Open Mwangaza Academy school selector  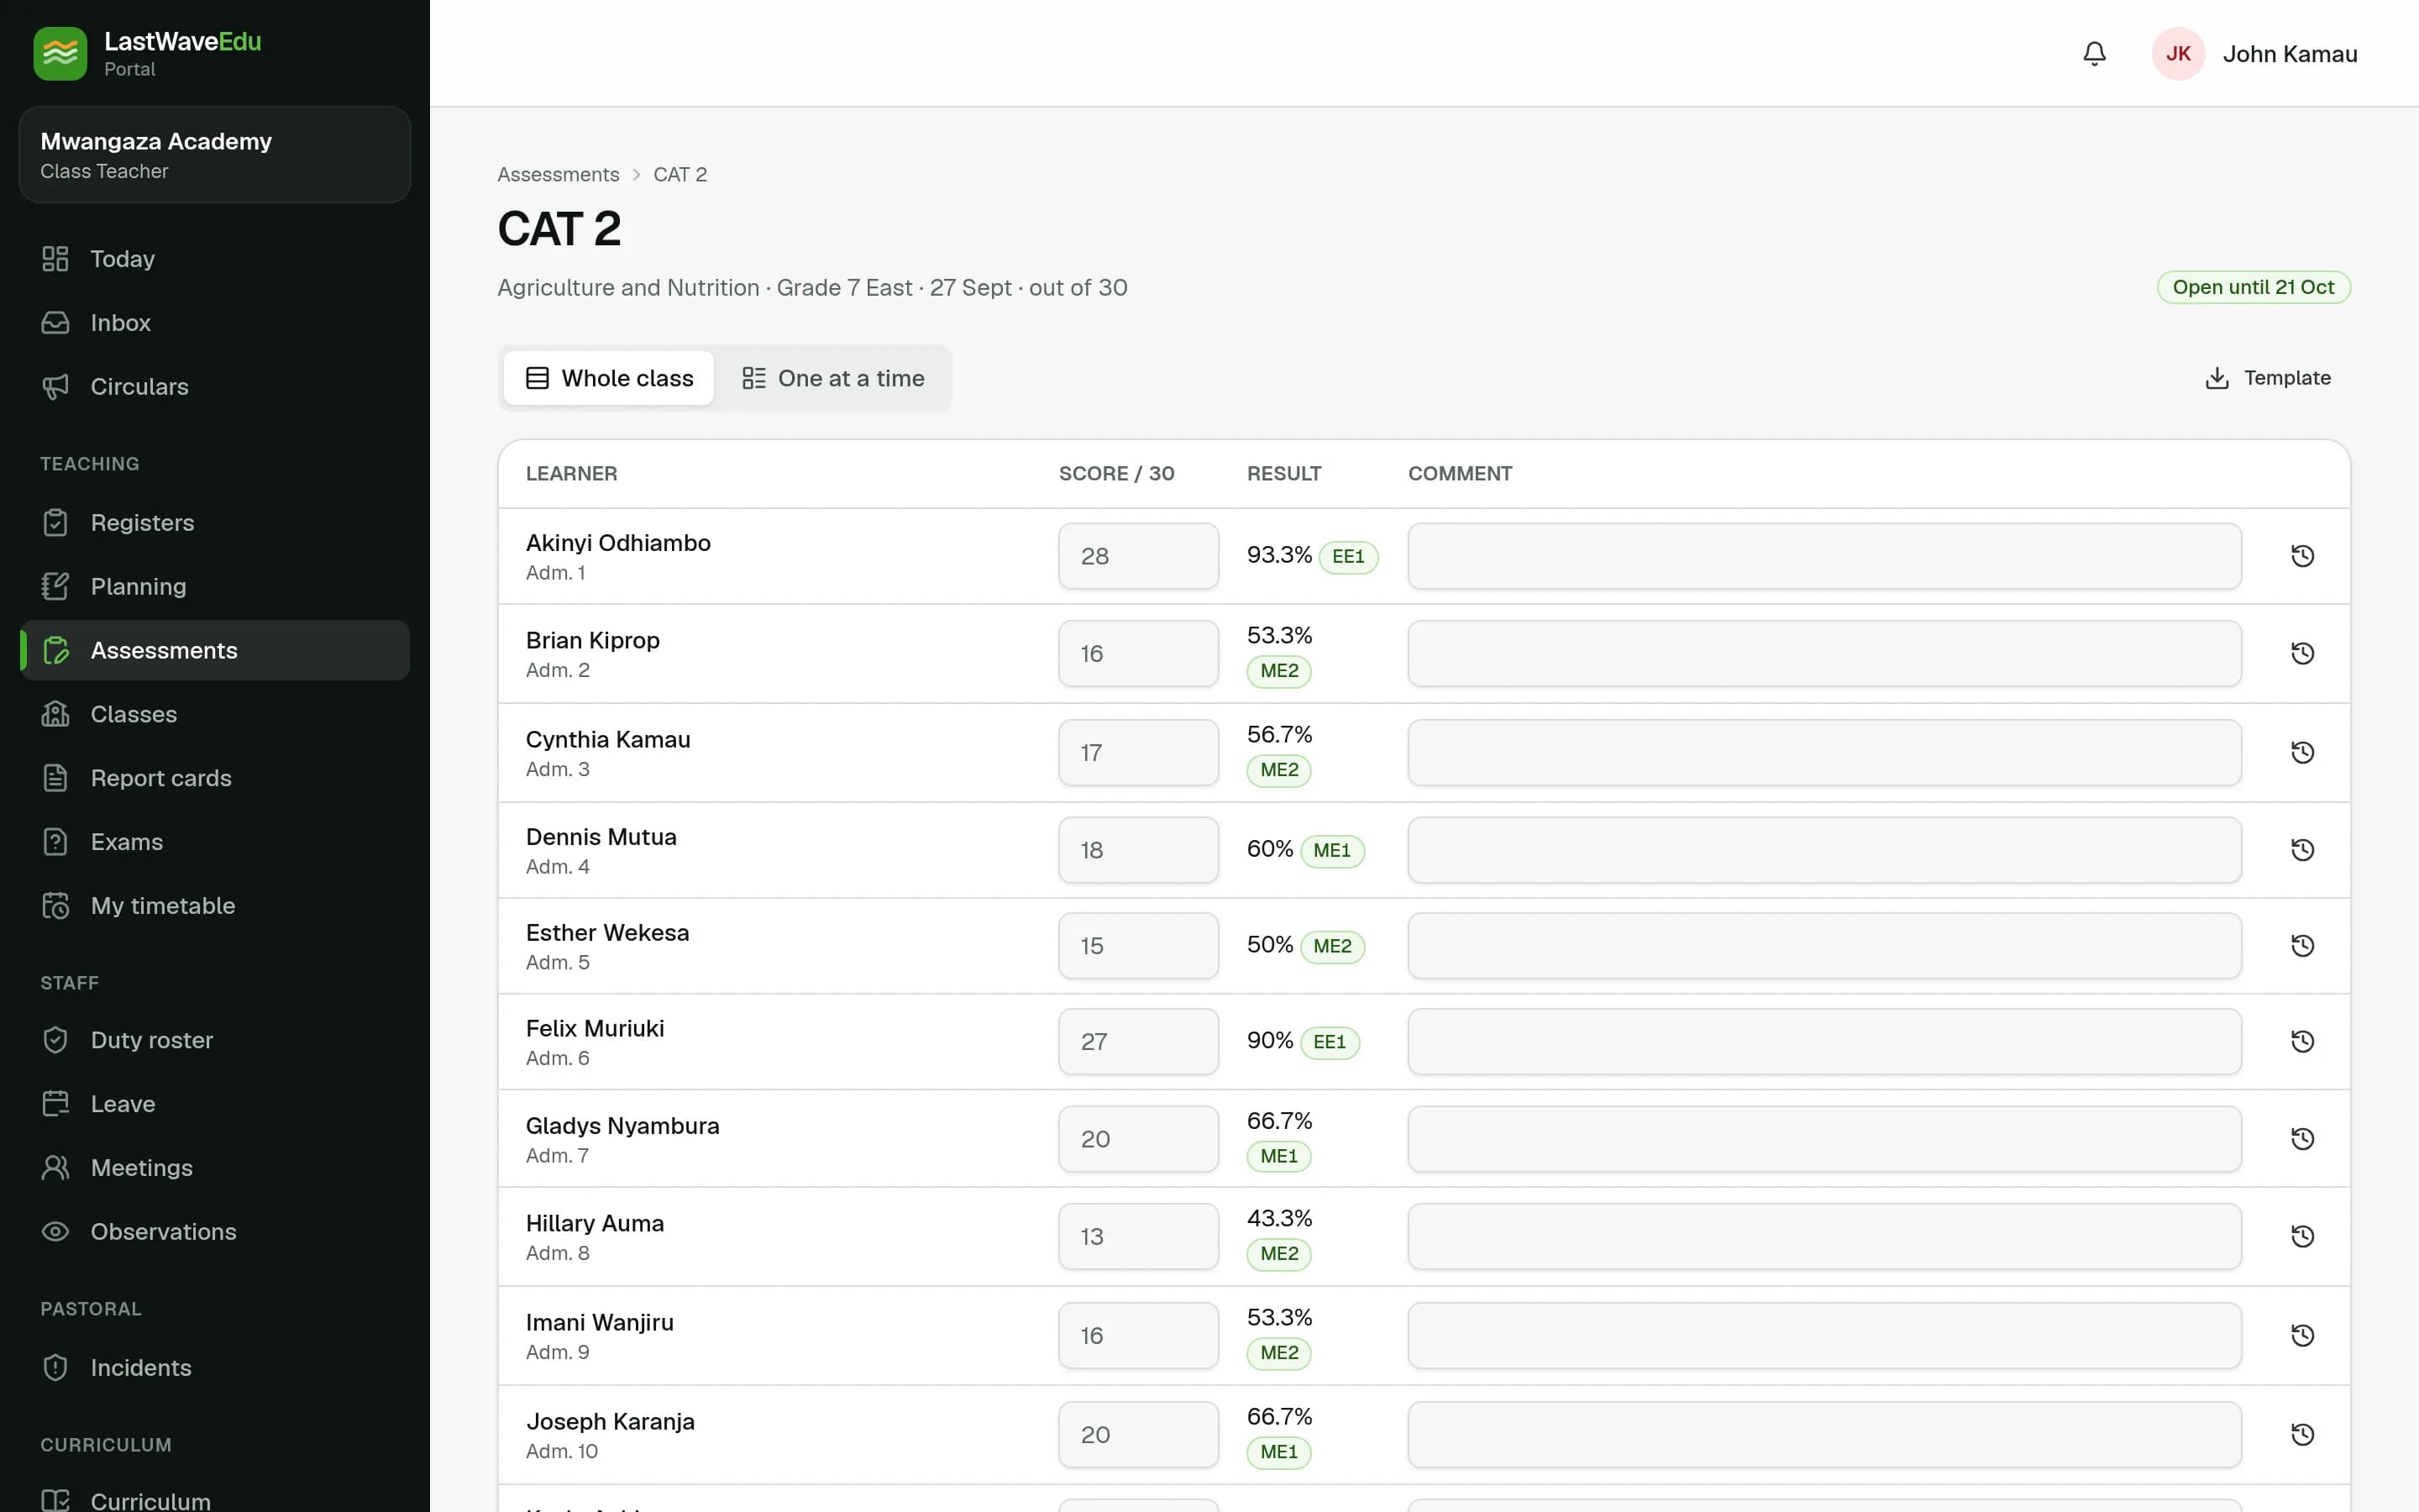pyautogui.click(x=215, y=155)
